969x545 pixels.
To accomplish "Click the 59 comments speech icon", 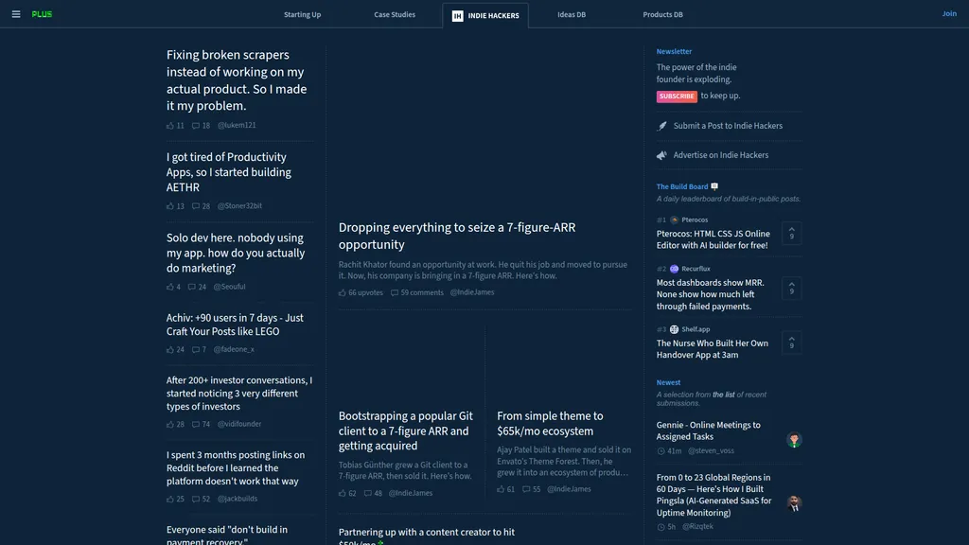I will pos(395,293).
